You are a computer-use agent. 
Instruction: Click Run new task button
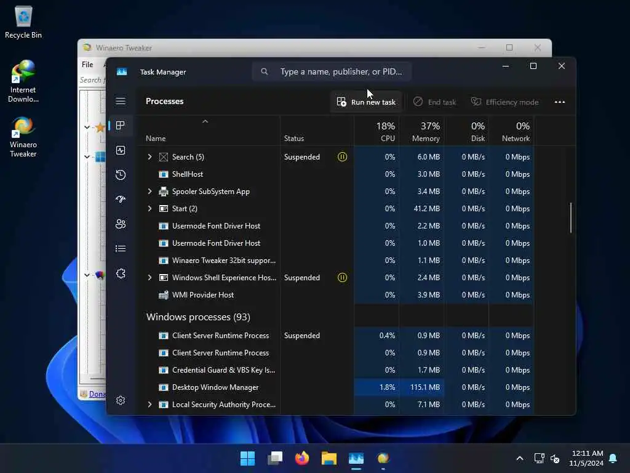[366, 102]
